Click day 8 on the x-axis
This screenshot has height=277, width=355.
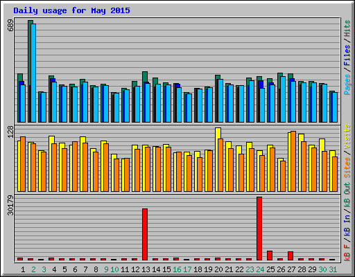96,269
